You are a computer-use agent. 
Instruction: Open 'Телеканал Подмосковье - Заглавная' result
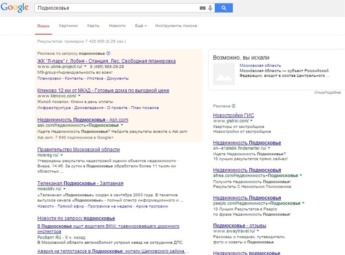[80, 183]
